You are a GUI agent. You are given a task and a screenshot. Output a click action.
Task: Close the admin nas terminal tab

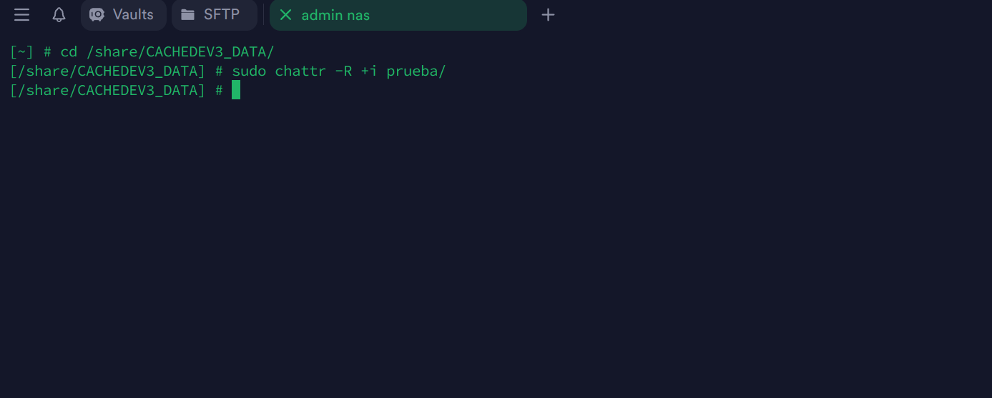(x=285, y=15)
